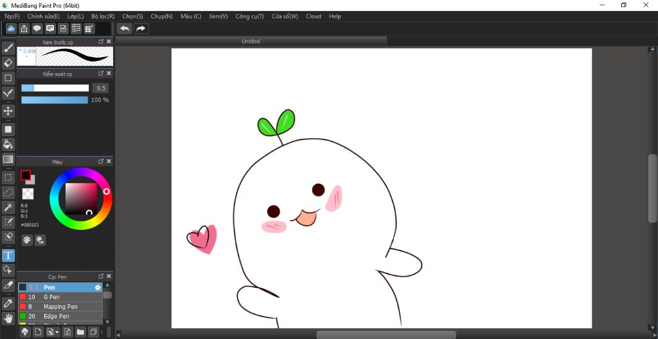Image resolution: width=658 pixels, height=339 pixels.
Task: Select the Fill rectangle tool
Action: coord(8,129)
